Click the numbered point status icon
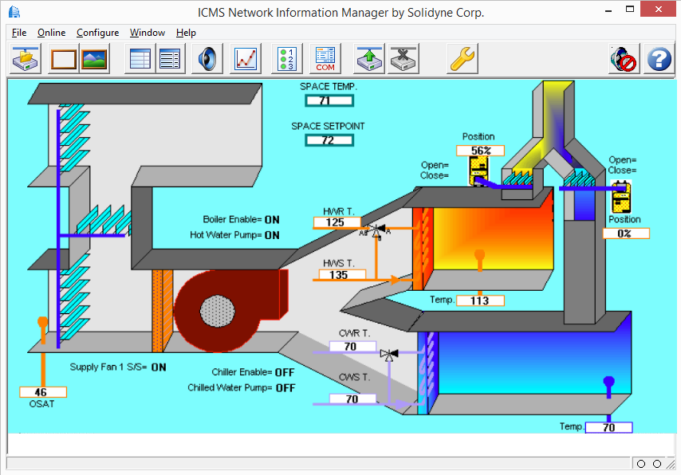 tap(286, 58)
